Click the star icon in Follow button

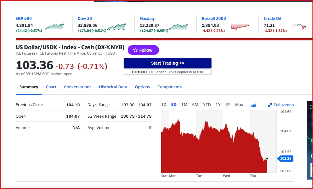pyautogui.click(x=135, y=50)
